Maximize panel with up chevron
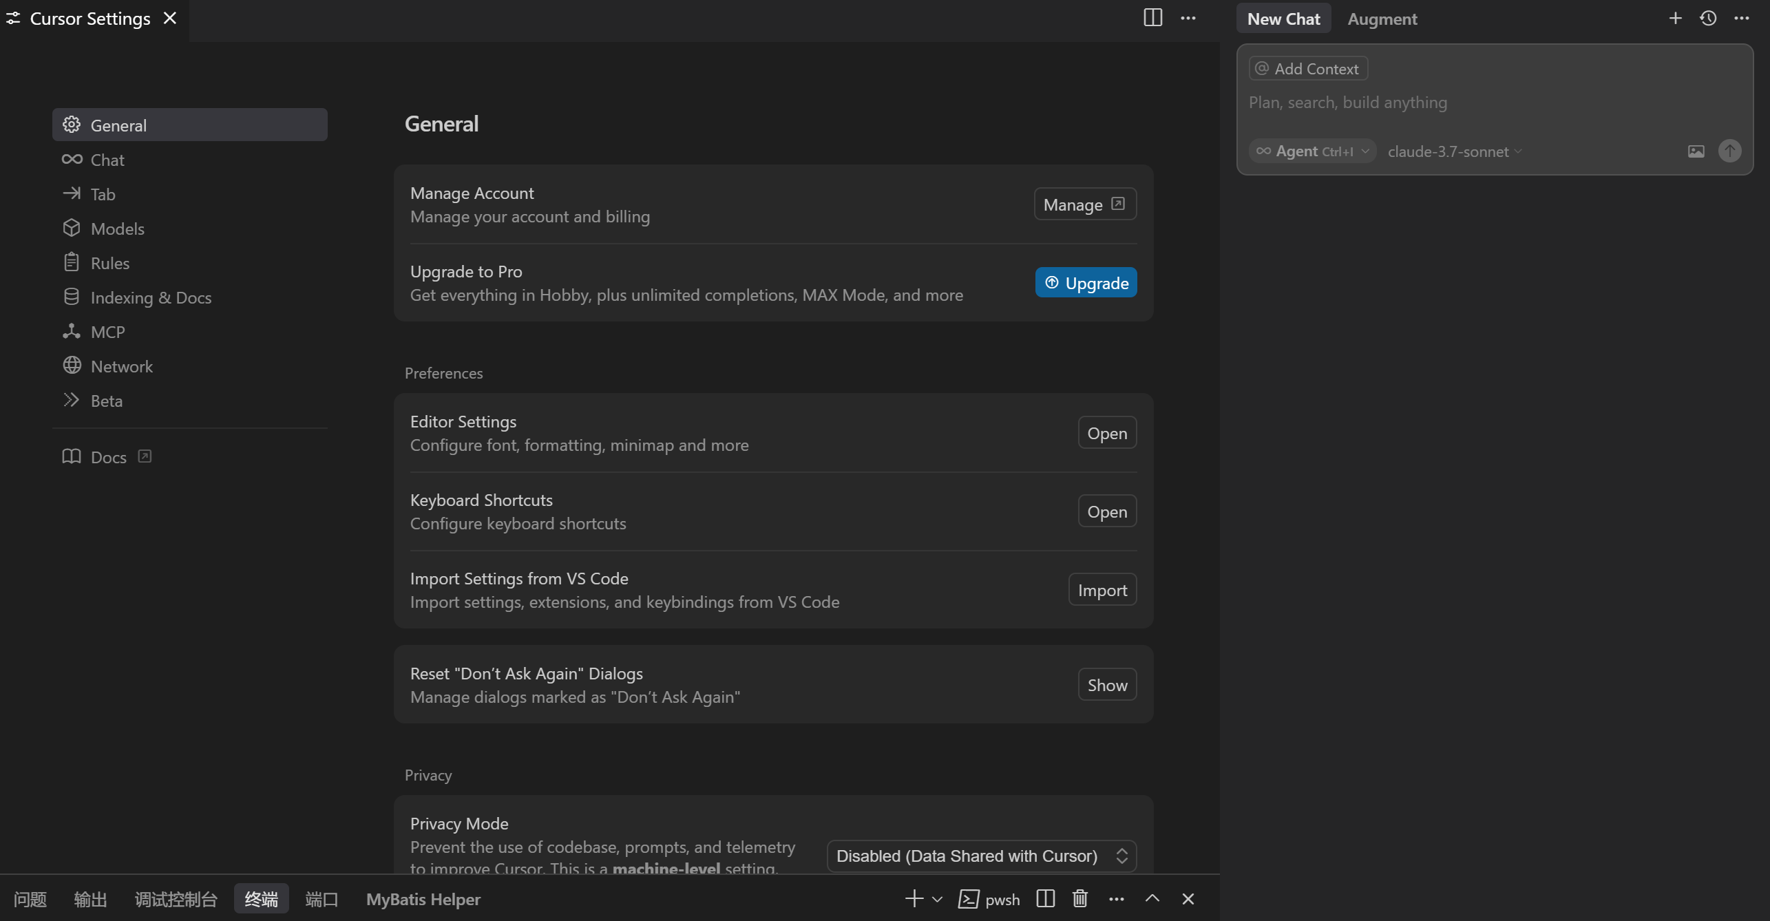 click(x=1152, y=899)
